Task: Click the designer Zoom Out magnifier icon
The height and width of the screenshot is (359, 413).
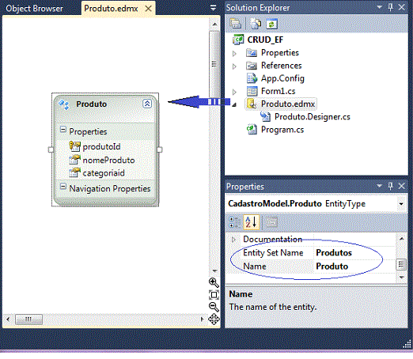Action: coord(214,307)
